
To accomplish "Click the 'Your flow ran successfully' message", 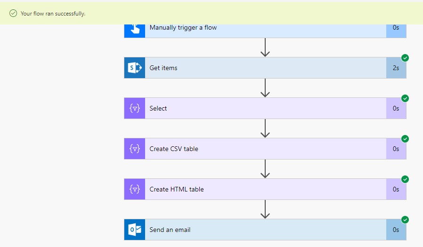I will pyautogui.click(x=53, y=14).
